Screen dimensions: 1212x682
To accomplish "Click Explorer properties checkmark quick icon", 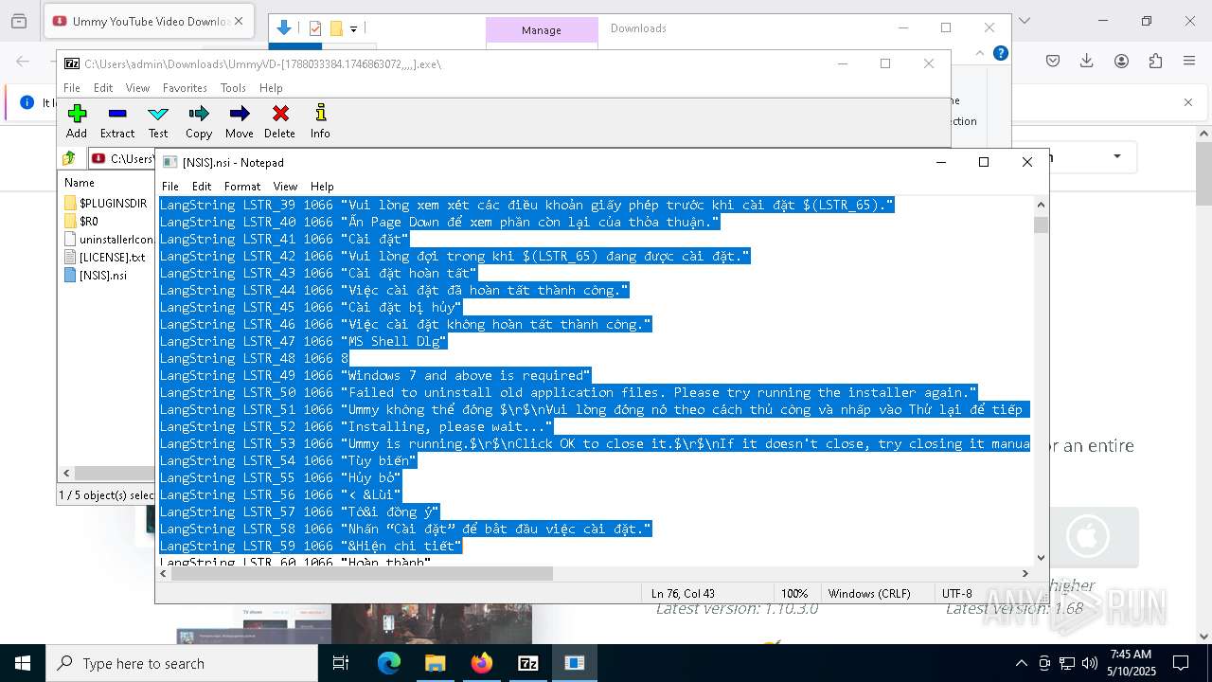I will 315,29.
